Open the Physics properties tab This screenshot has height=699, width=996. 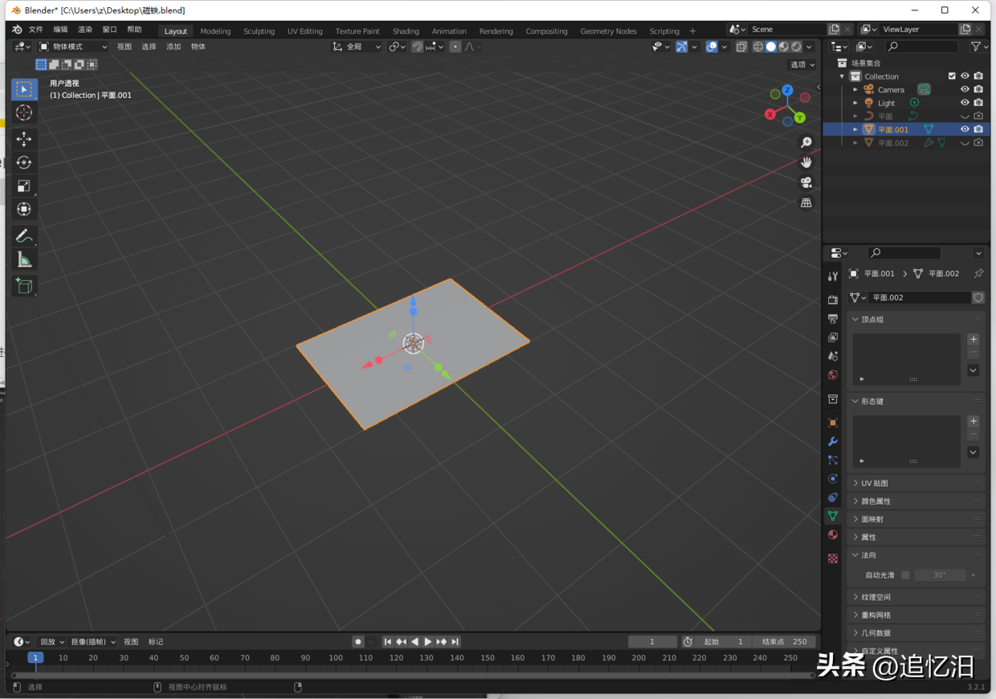pyautogui.click(x=833, y=478)
